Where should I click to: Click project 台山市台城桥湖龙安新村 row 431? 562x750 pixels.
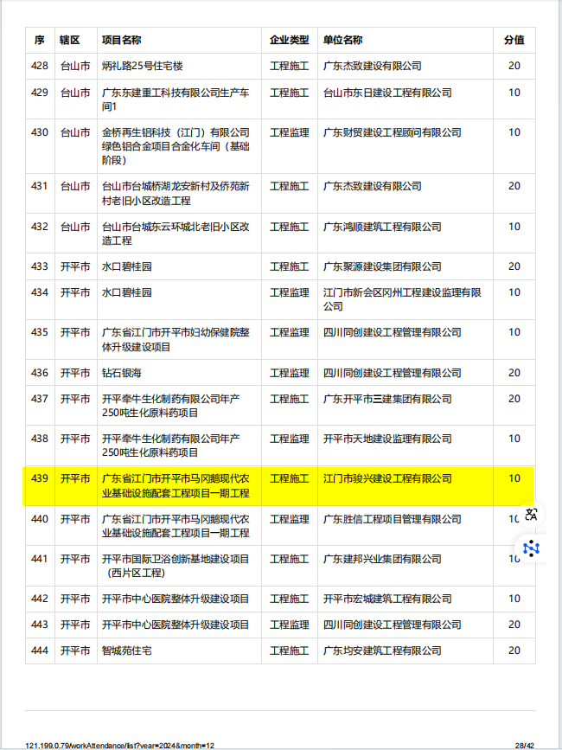[x=176, y=193]
